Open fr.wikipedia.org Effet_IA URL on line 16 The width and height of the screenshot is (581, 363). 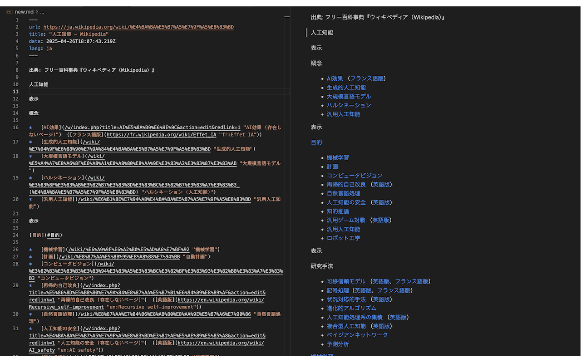(161, 135)
